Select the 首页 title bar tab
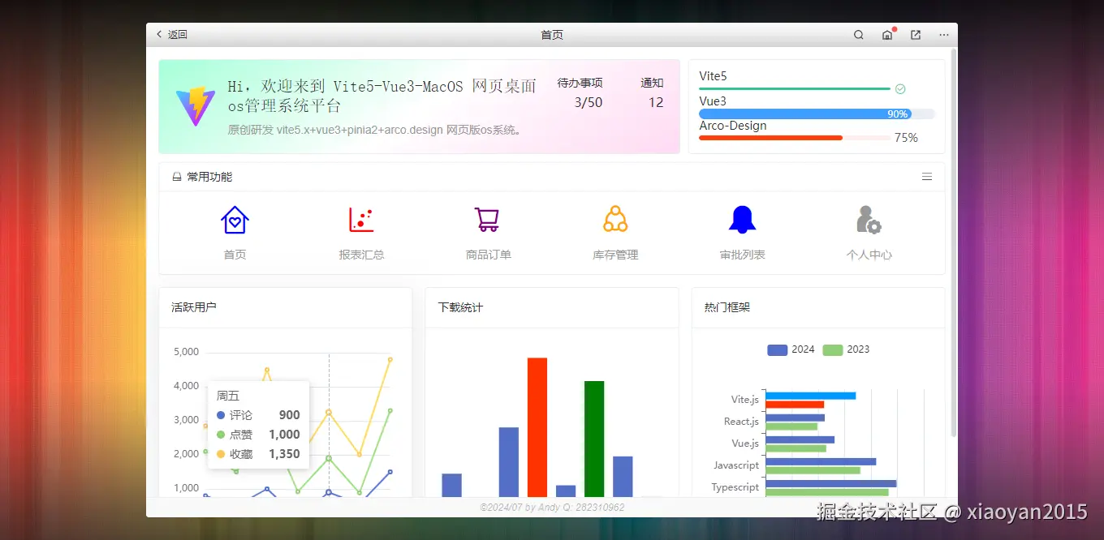Screen dimensions: 1104x540 552,35
